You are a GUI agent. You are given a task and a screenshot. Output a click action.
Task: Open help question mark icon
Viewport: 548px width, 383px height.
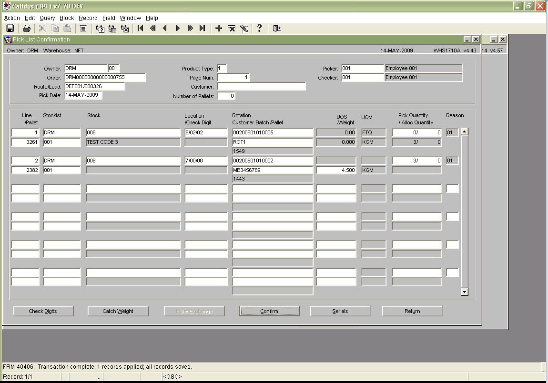pos(259,28)
